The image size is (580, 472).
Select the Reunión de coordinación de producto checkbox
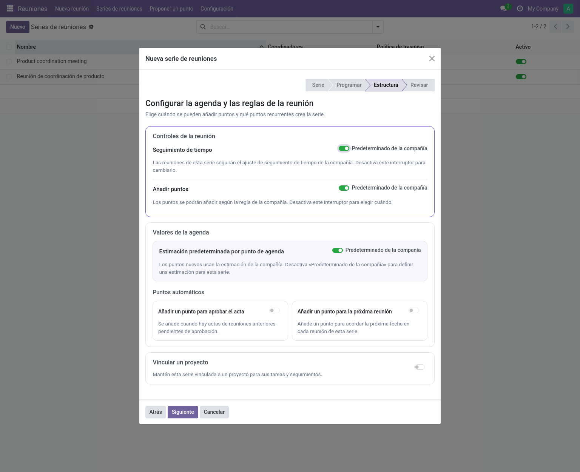tap(9, 77)
